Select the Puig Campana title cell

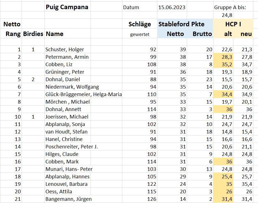tap(67, 7)
